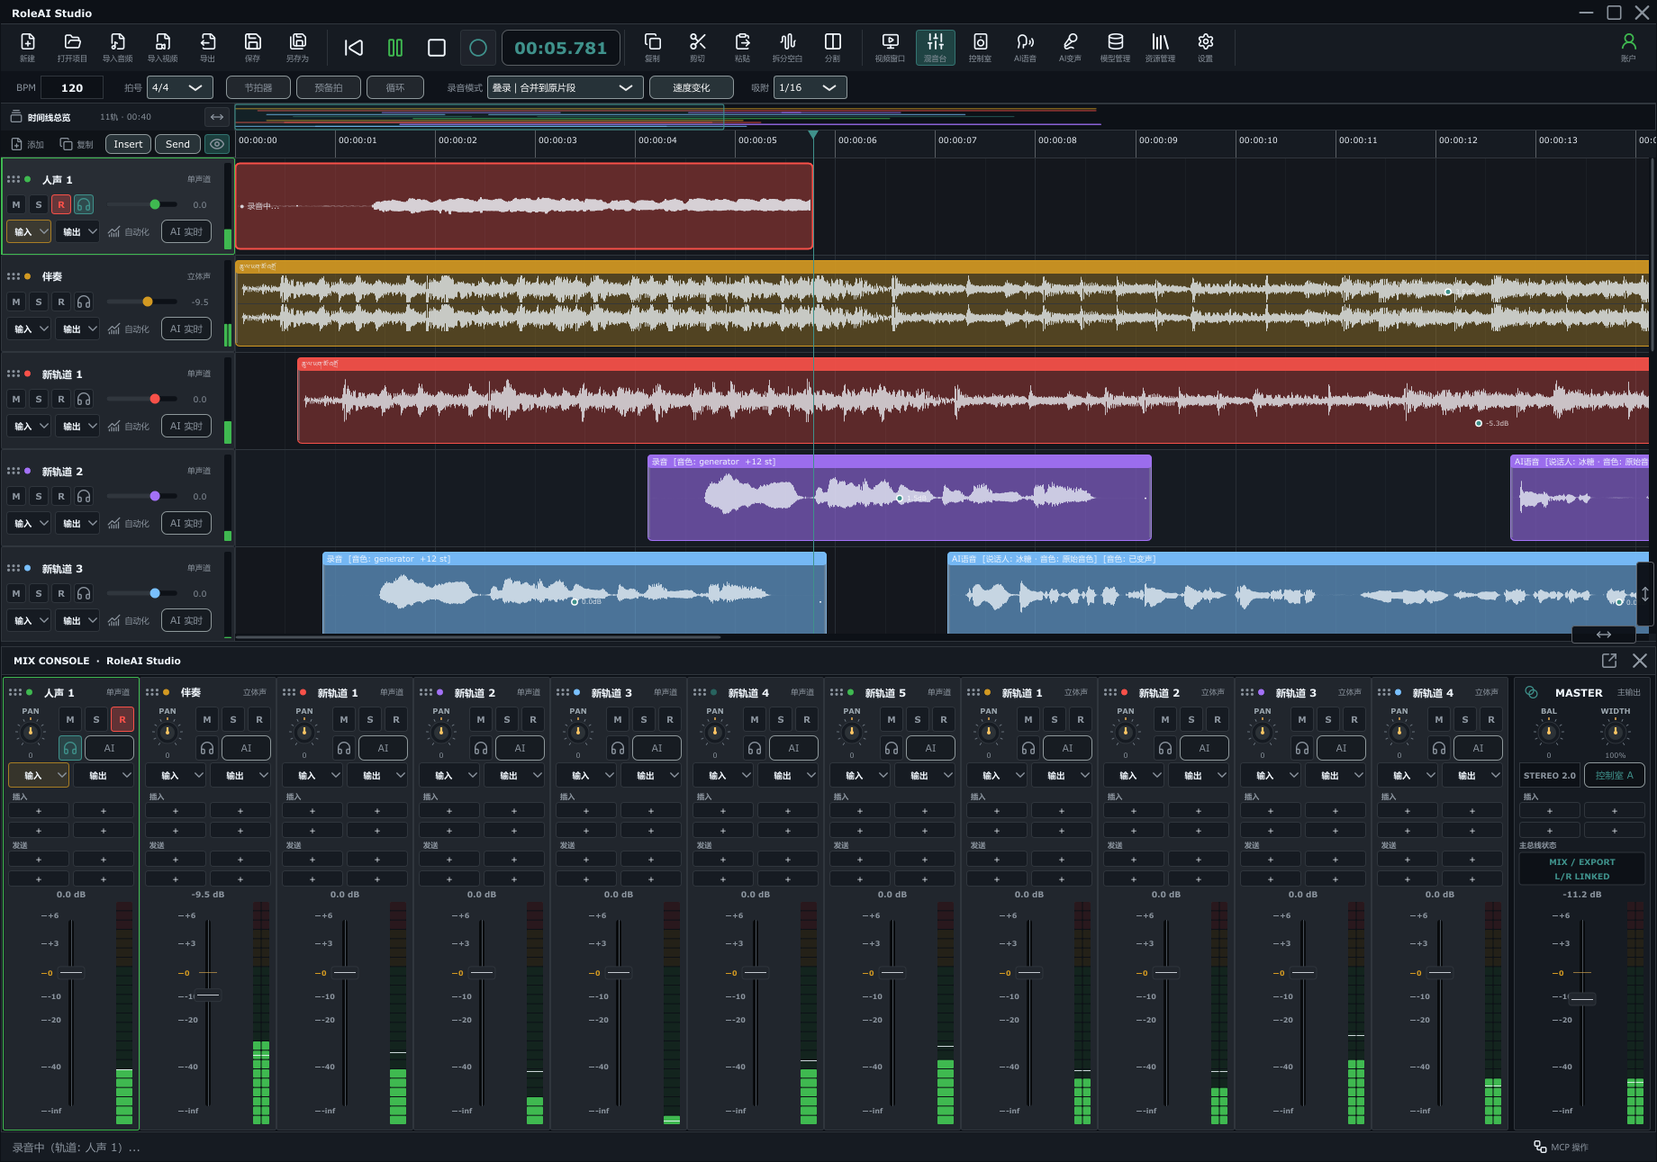Click AI button on 伴奏 mixer channel
The height and width of the screenshot is (1162, 1657).
tap(246, 748)
